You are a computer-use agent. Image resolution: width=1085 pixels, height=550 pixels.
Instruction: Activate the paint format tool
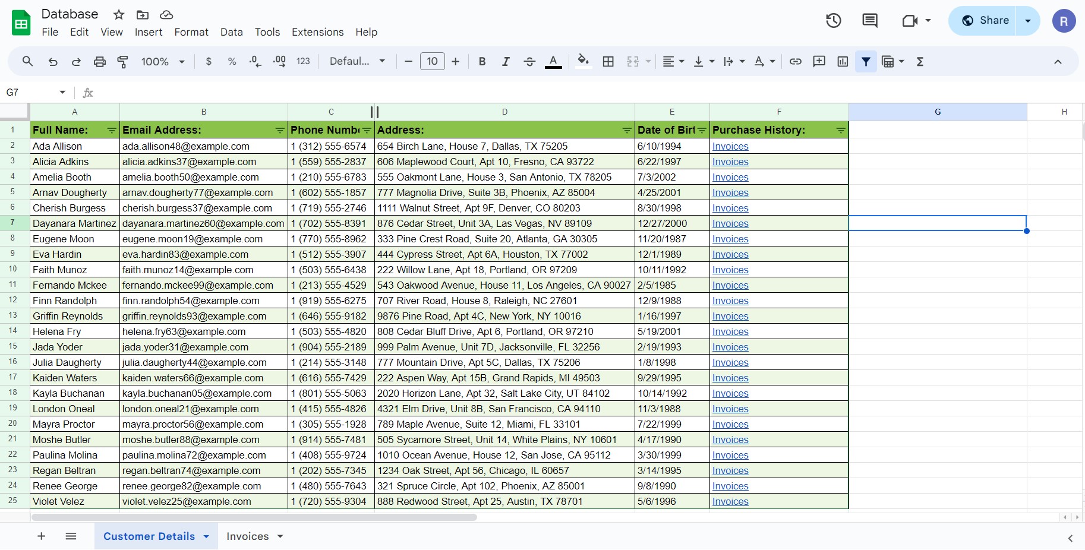tap(123, 61)
